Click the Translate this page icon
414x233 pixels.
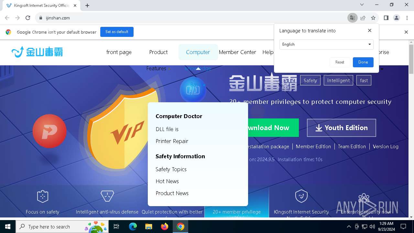tap(352, 18)
